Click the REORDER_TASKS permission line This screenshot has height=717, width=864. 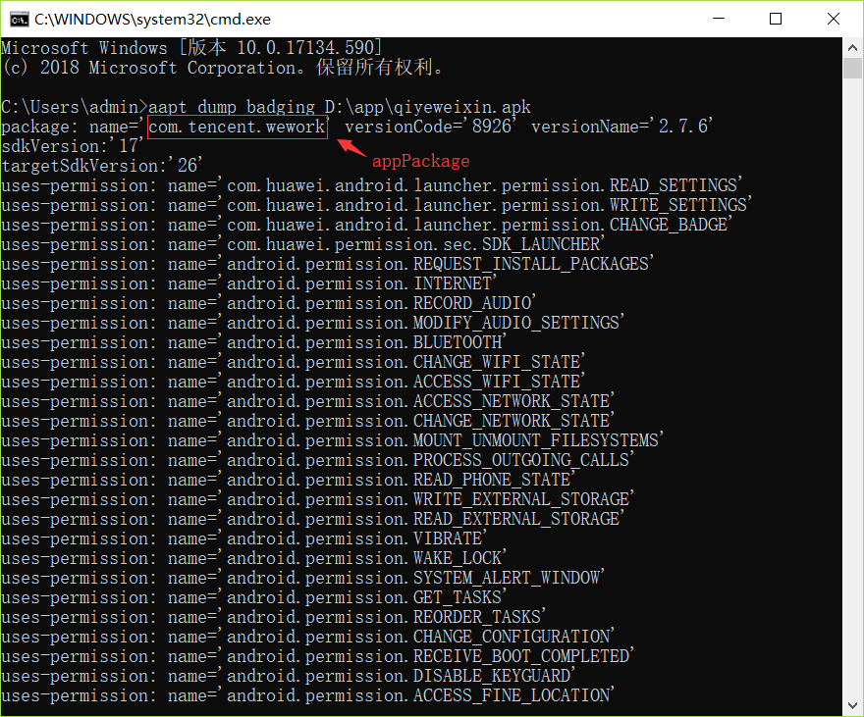pyautogui.click(x=273, y=617)
